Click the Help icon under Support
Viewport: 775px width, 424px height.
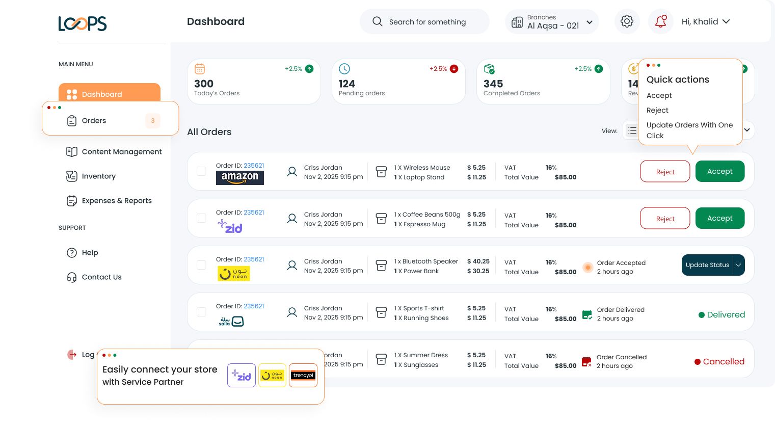click(x=72, y=253)
